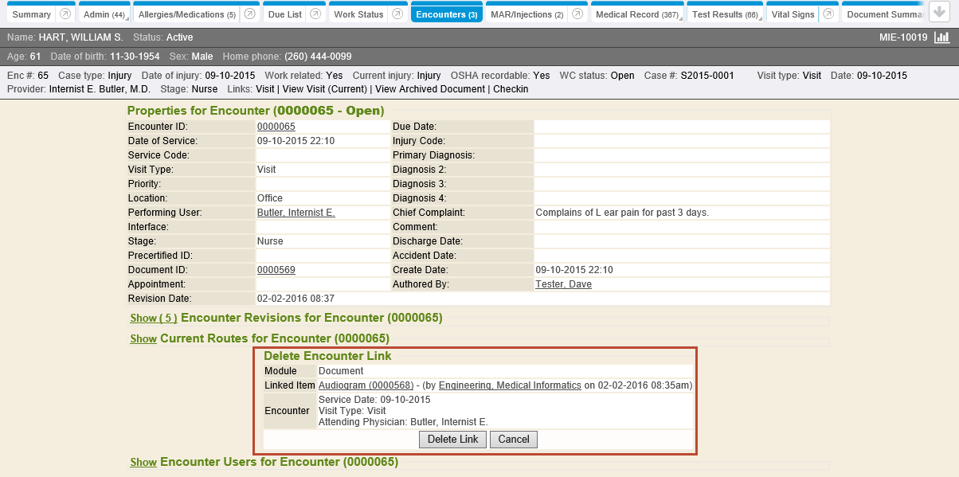
Task: Select the Admin tab
Action: 104,14
